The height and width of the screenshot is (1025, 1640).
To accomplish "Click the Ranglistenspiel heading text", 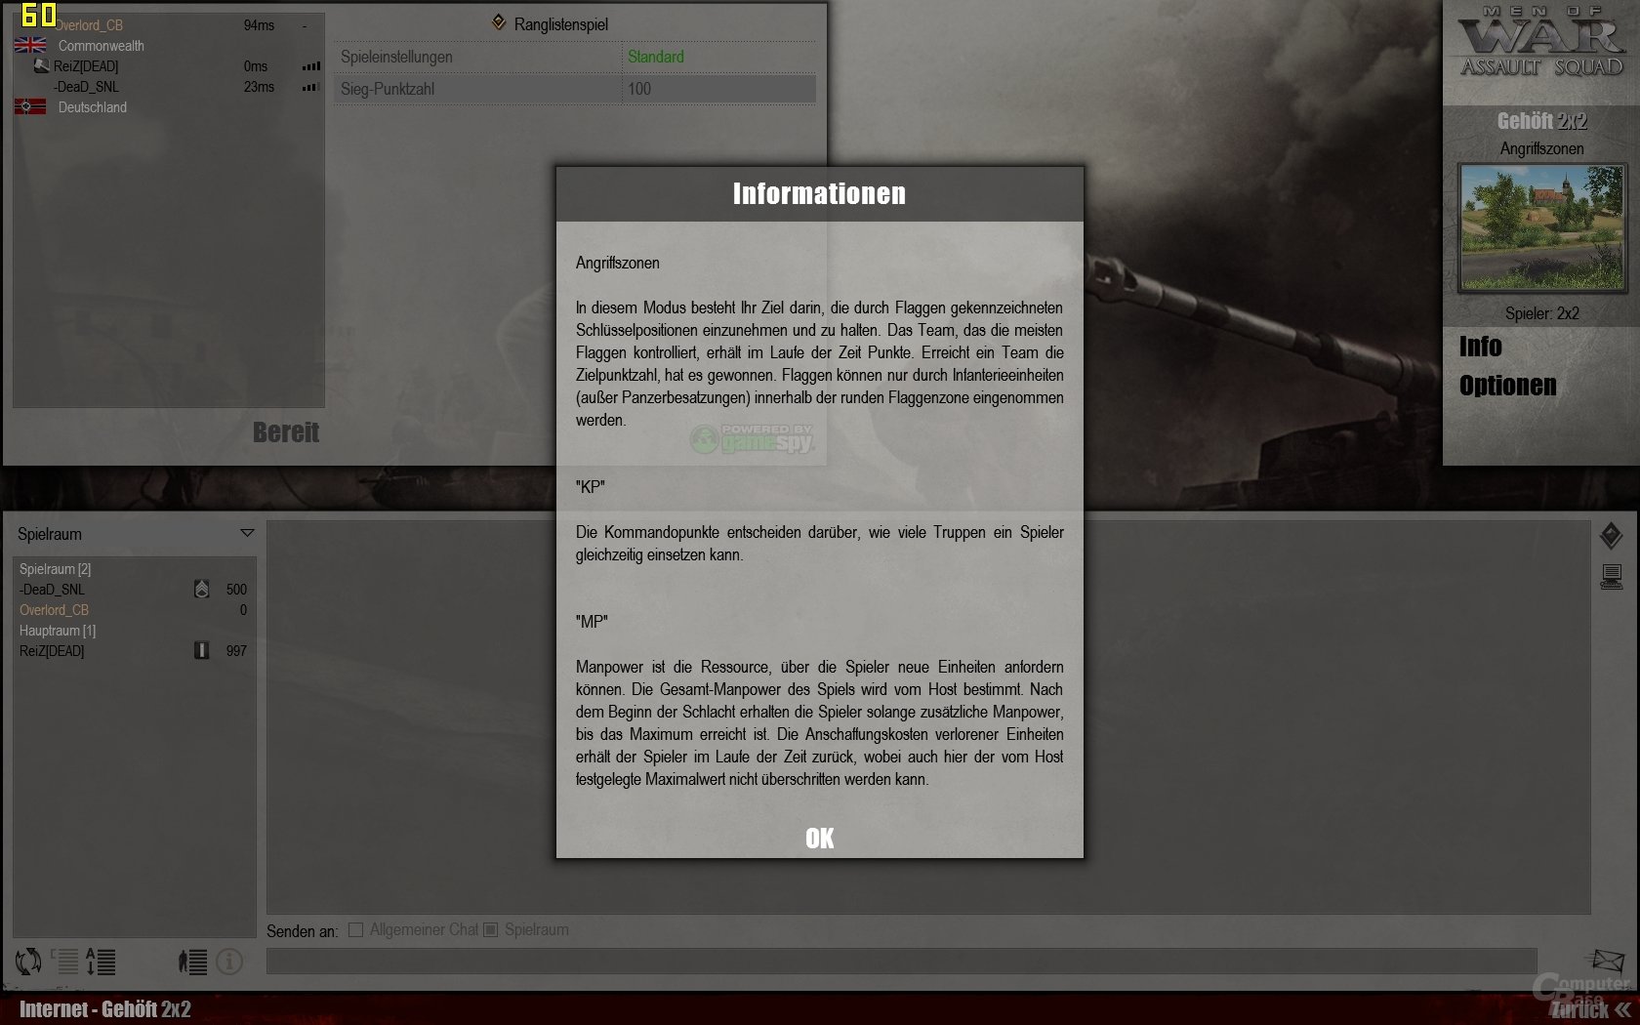I will click(560, 24).
